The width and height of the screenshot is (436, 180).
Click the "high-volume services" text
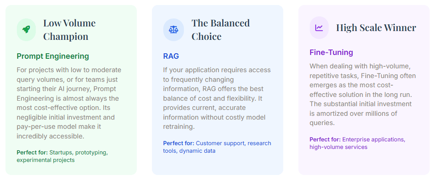[338, 147]
